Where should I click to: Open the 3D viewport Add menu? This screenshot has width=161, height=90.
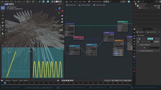pos(2,1)
